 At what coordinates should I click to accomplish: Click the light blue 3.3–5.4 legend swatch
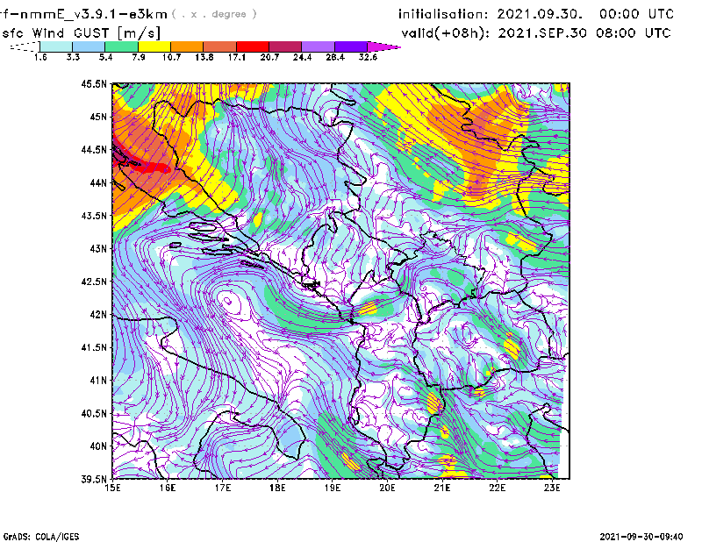89,46
